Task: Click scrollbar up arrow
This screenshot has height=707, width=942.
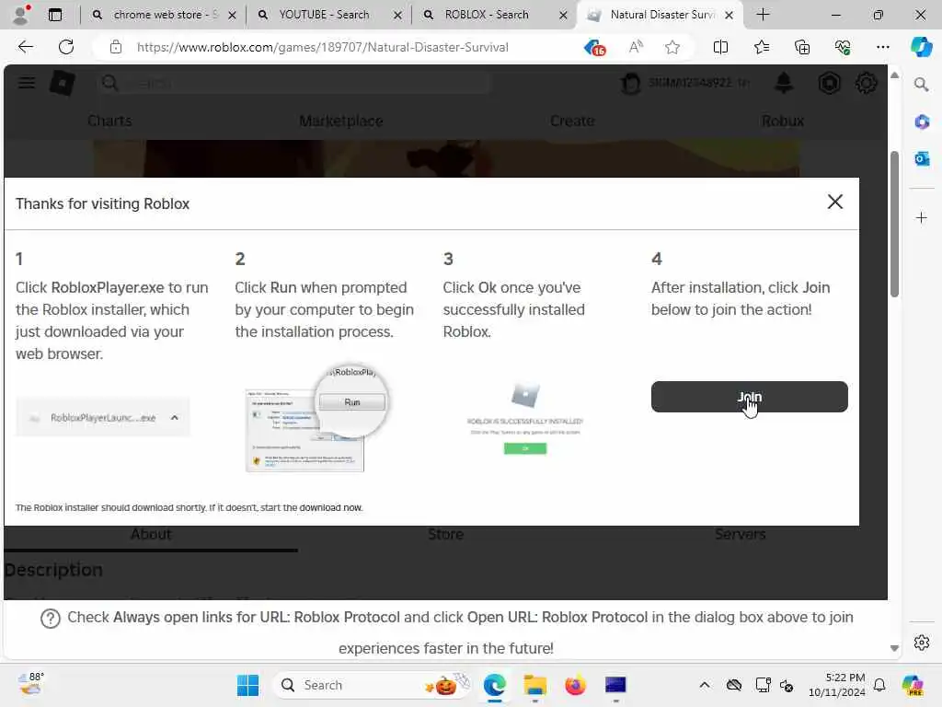Action: (894, 75)
